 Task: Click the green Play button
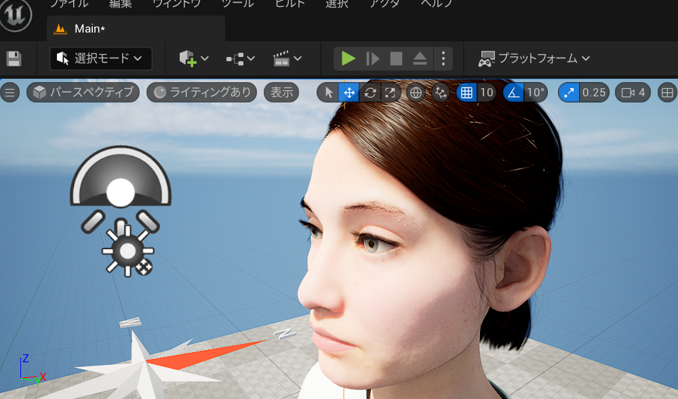point(348,58)
